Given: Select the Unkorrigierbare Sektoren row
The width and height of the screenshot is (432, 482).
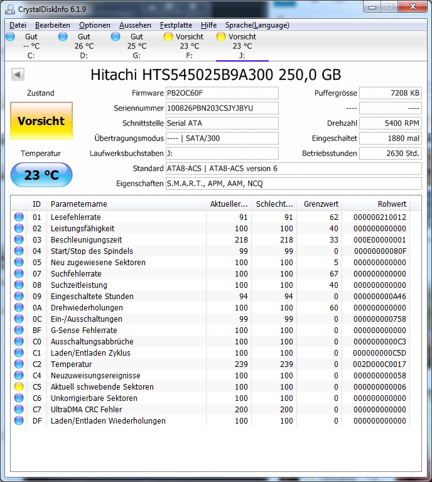Looking at the screenshot, I should point(94,398).
